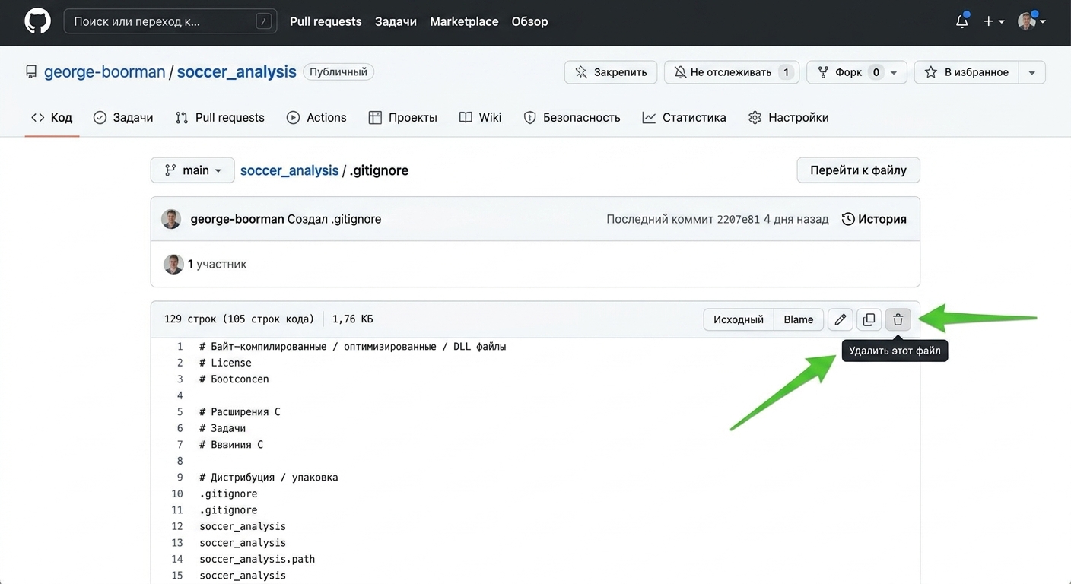Click the repository book icon
This screenshot has width=1071, height=584.
pos(31,72)
